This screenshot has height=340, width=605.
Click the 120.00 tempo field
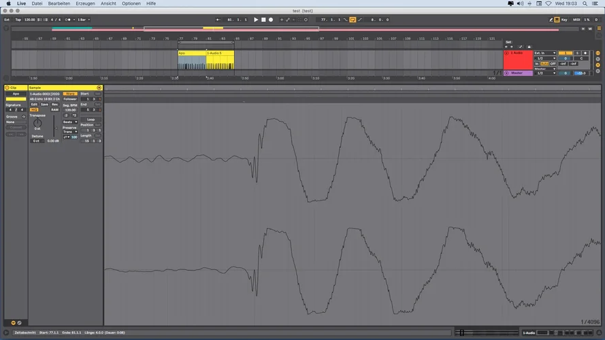coord(30,20)
